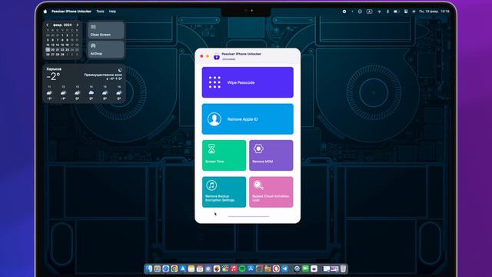Open Safari from the dock
The image size is (492, 277).
click(x=166, y=269)
